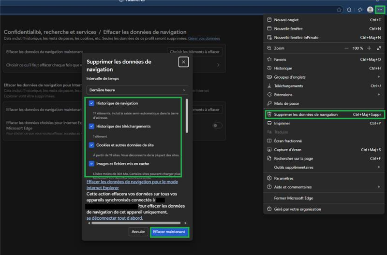The width and height of the screenshot is (387, 255).
Task: Click the Groupes d'onglets icon
Action: (x=269, y=77)
